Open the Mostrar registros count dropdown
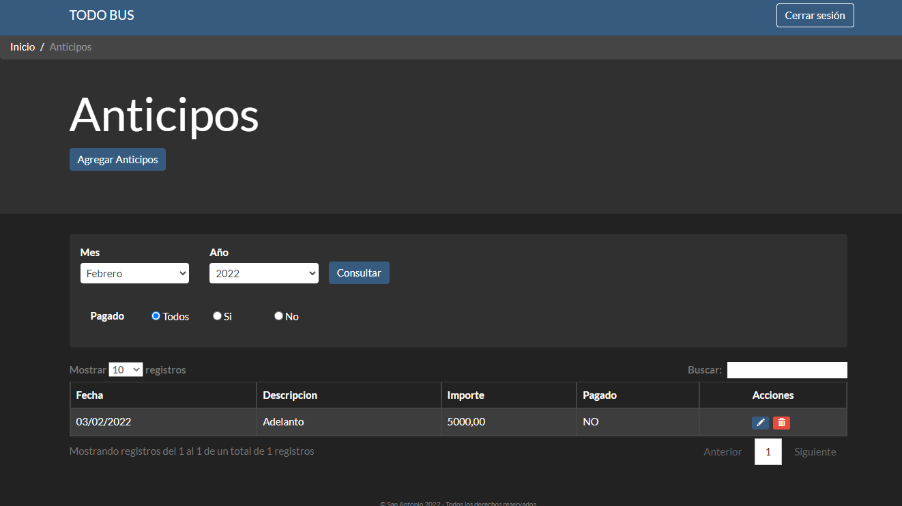 coord(126,369)
